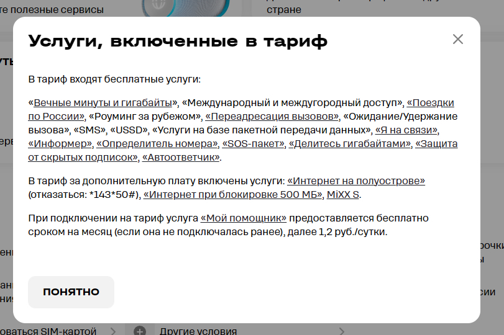Click the «Автоответчик» link
Viewport: 504px width, 335px height.
point(181,157)
